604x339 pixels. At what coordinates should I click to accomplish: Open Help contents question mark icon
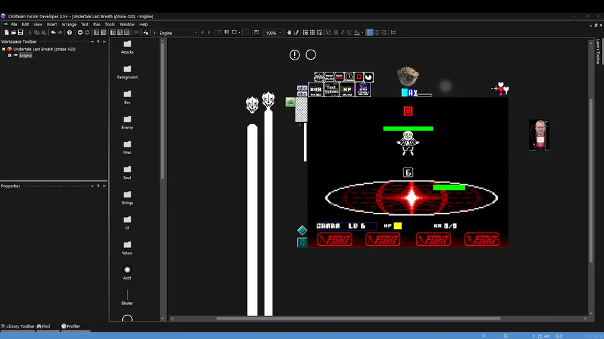click(x=69, y=33)
